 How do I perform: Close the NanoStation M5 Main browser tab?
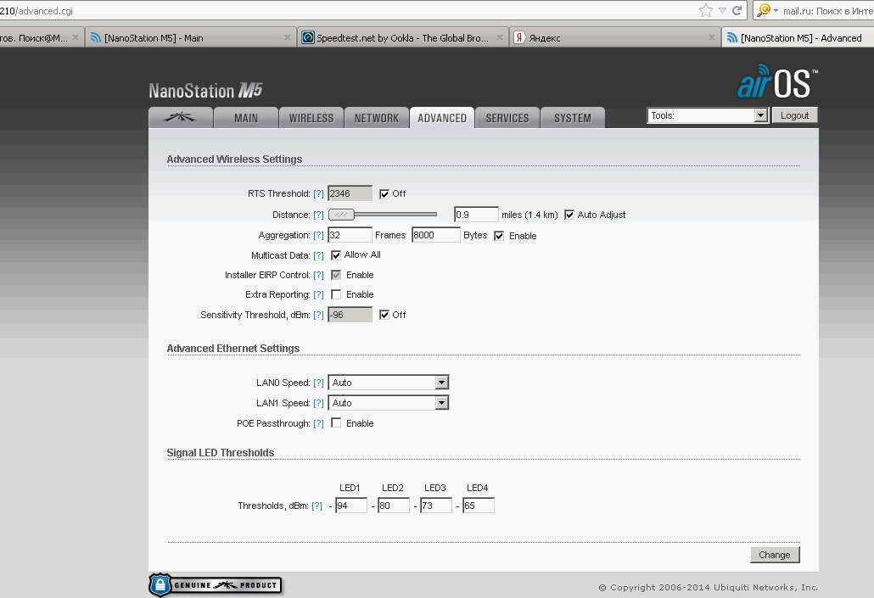287,37
